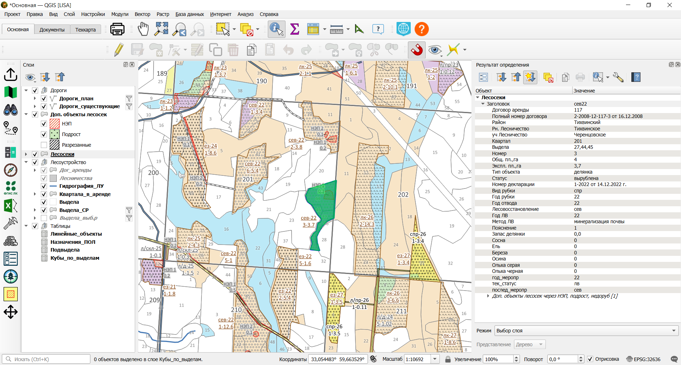This screenshot has height=365, width=681.
Task: Click the EPSG:32636 projection button
Action: click(643, 359)
